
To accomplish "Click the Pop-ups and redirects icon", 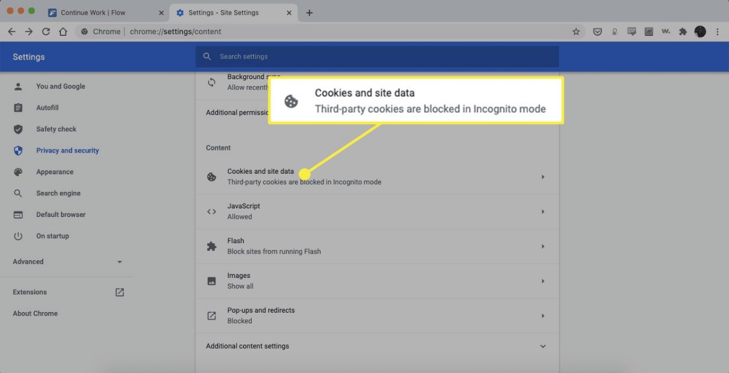I will tap(211, 316).
